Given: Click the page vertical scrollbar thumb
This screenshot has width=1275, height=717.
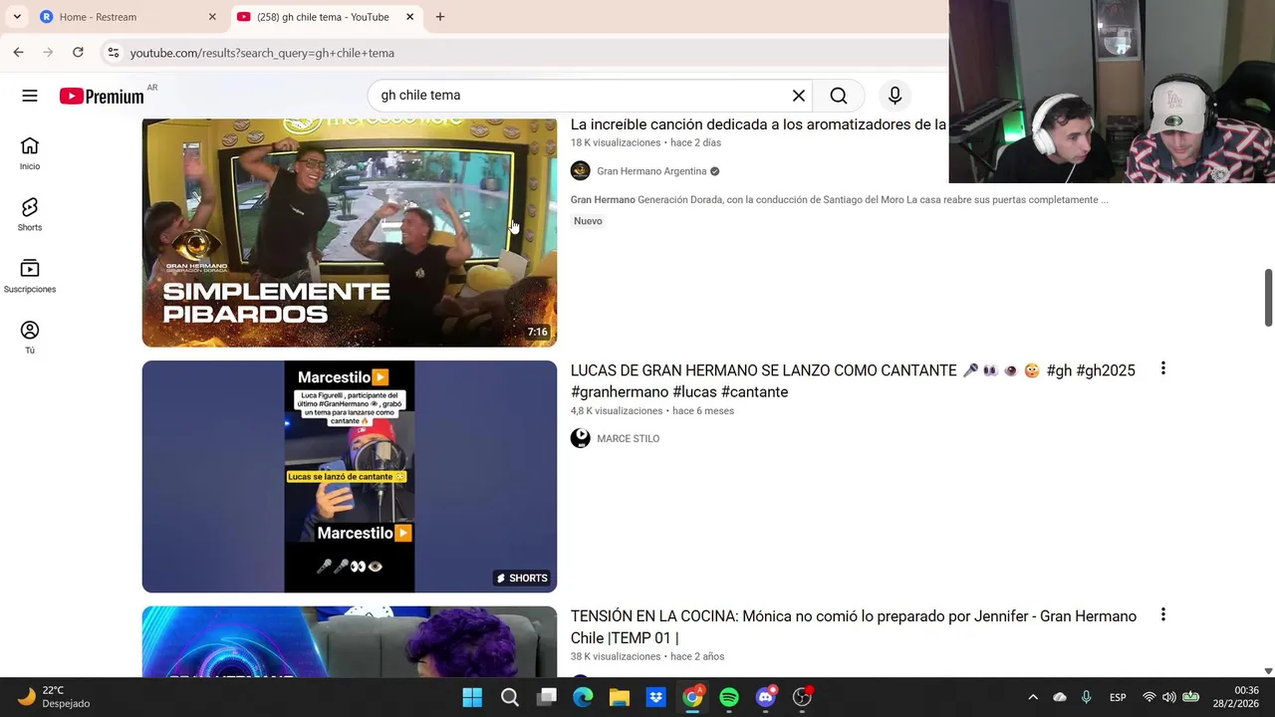Looking at the screenshot, I should coord(1268,297).
